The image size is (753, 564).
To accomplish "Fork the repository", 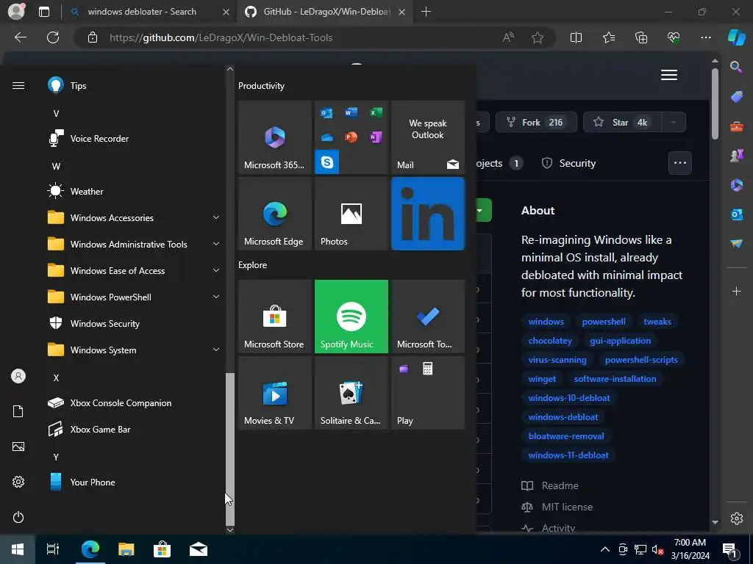I will 535,123.
